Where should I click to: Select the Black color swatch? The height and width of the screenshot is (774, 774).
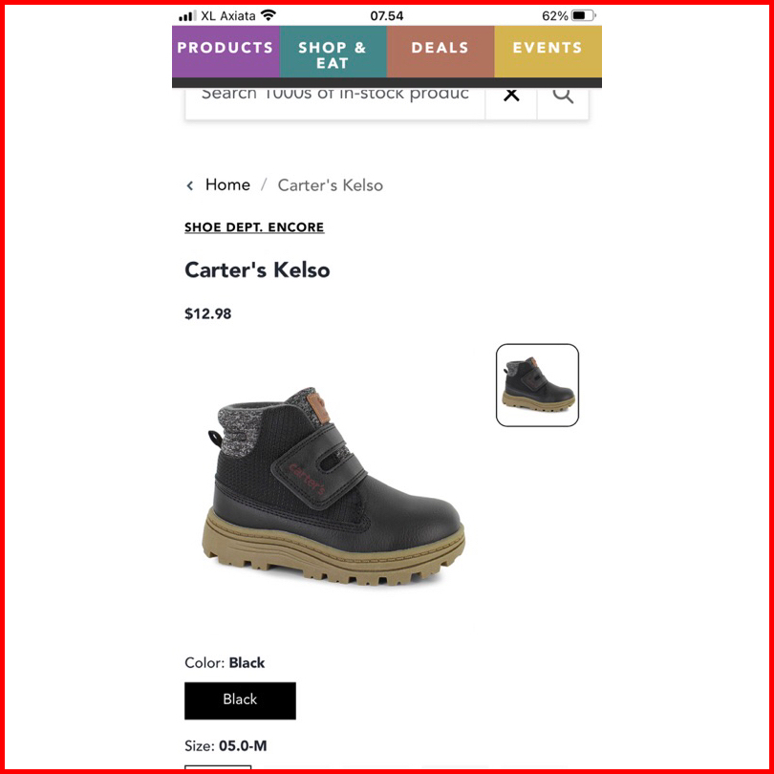click(241, 700)
